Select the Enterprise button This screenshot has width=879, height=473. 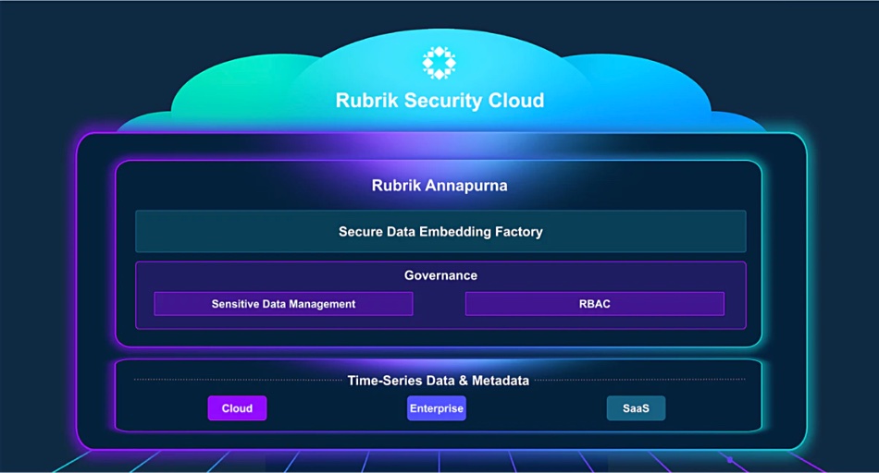tap(436, 408)
